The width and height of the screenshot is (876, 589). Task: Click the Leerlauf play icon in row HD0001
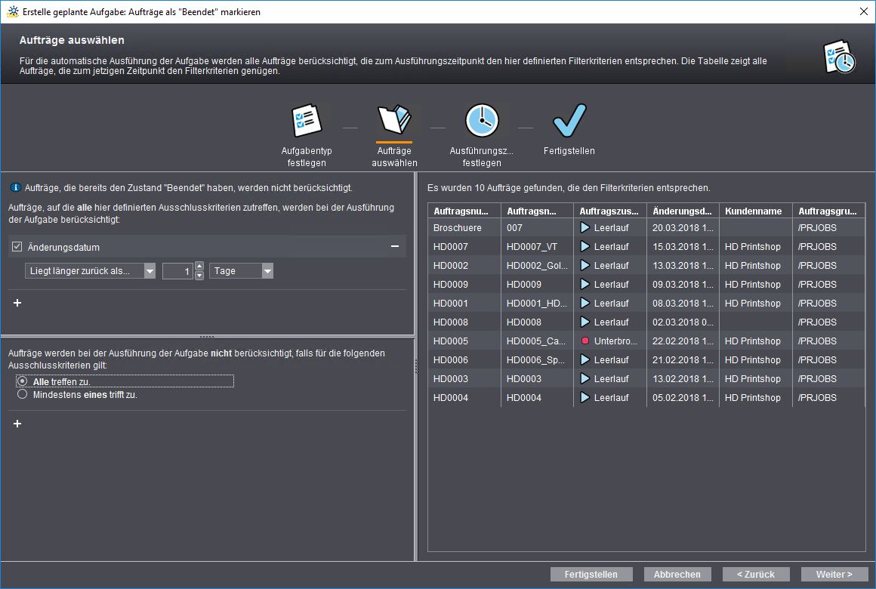pos(585,304)
